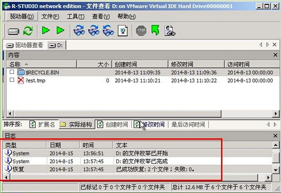Viewport: 281px width, 193px height.
Task: Check the $RECYCLE.BIN folder checkbox
Action: tap(12, 72)
